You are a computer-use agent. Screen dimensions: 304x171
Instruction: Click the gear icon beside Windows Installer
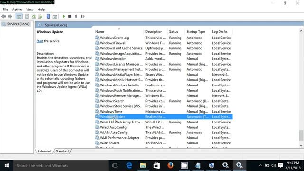(97, 58)
